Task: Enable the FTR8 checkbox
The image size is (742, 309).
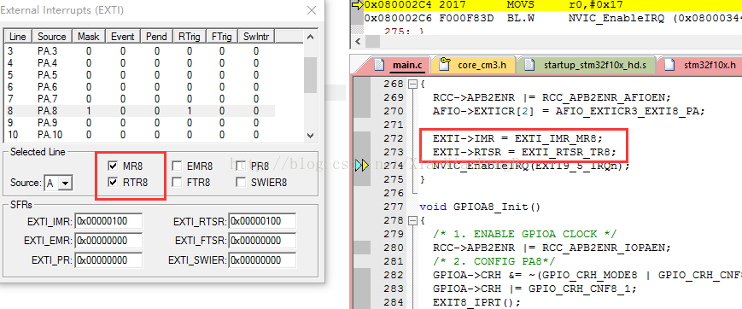Action: [177, 182]
